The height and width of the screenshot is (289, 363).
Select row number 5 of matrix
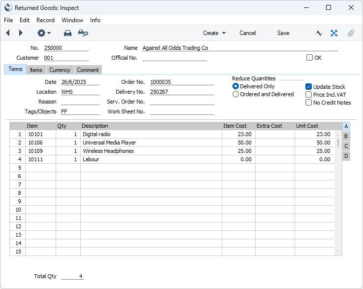[x=18, y=168]
